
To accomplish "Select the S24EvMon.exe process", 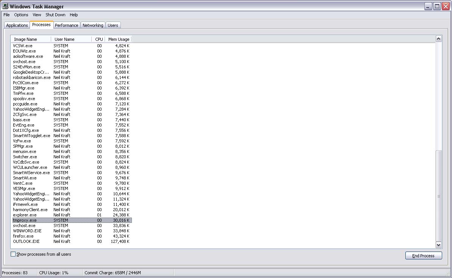I will [72, 67].
